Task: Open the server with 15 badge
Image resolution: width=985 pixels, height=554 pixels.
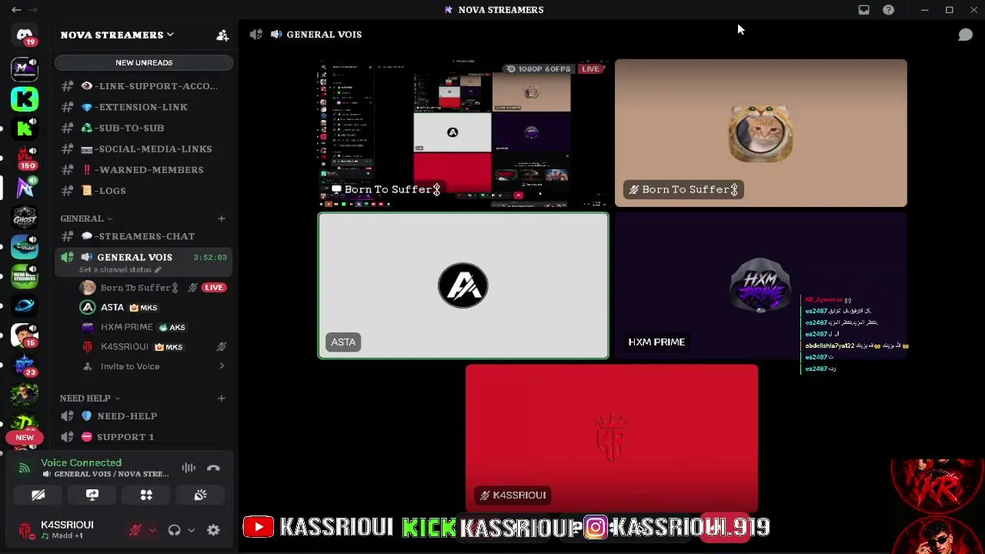Action: pyautogui.click(x=25, y=335)
